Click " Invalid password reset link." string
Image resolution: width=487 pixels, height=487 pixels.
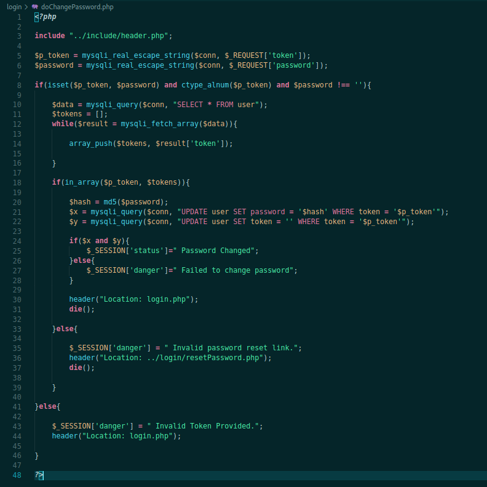point(231,348)
